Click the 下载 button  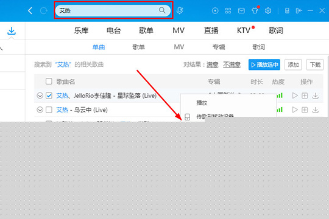[x=315, y=64]
